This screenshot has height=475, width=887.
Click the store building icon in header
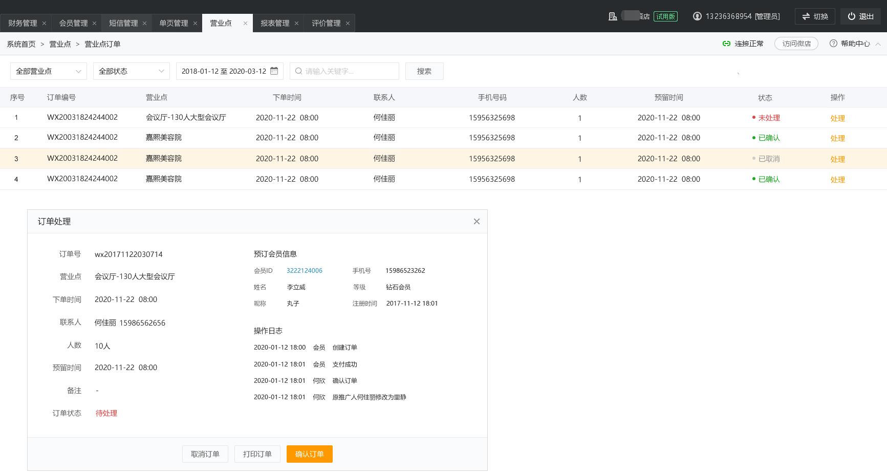click(x=613, y=16)
